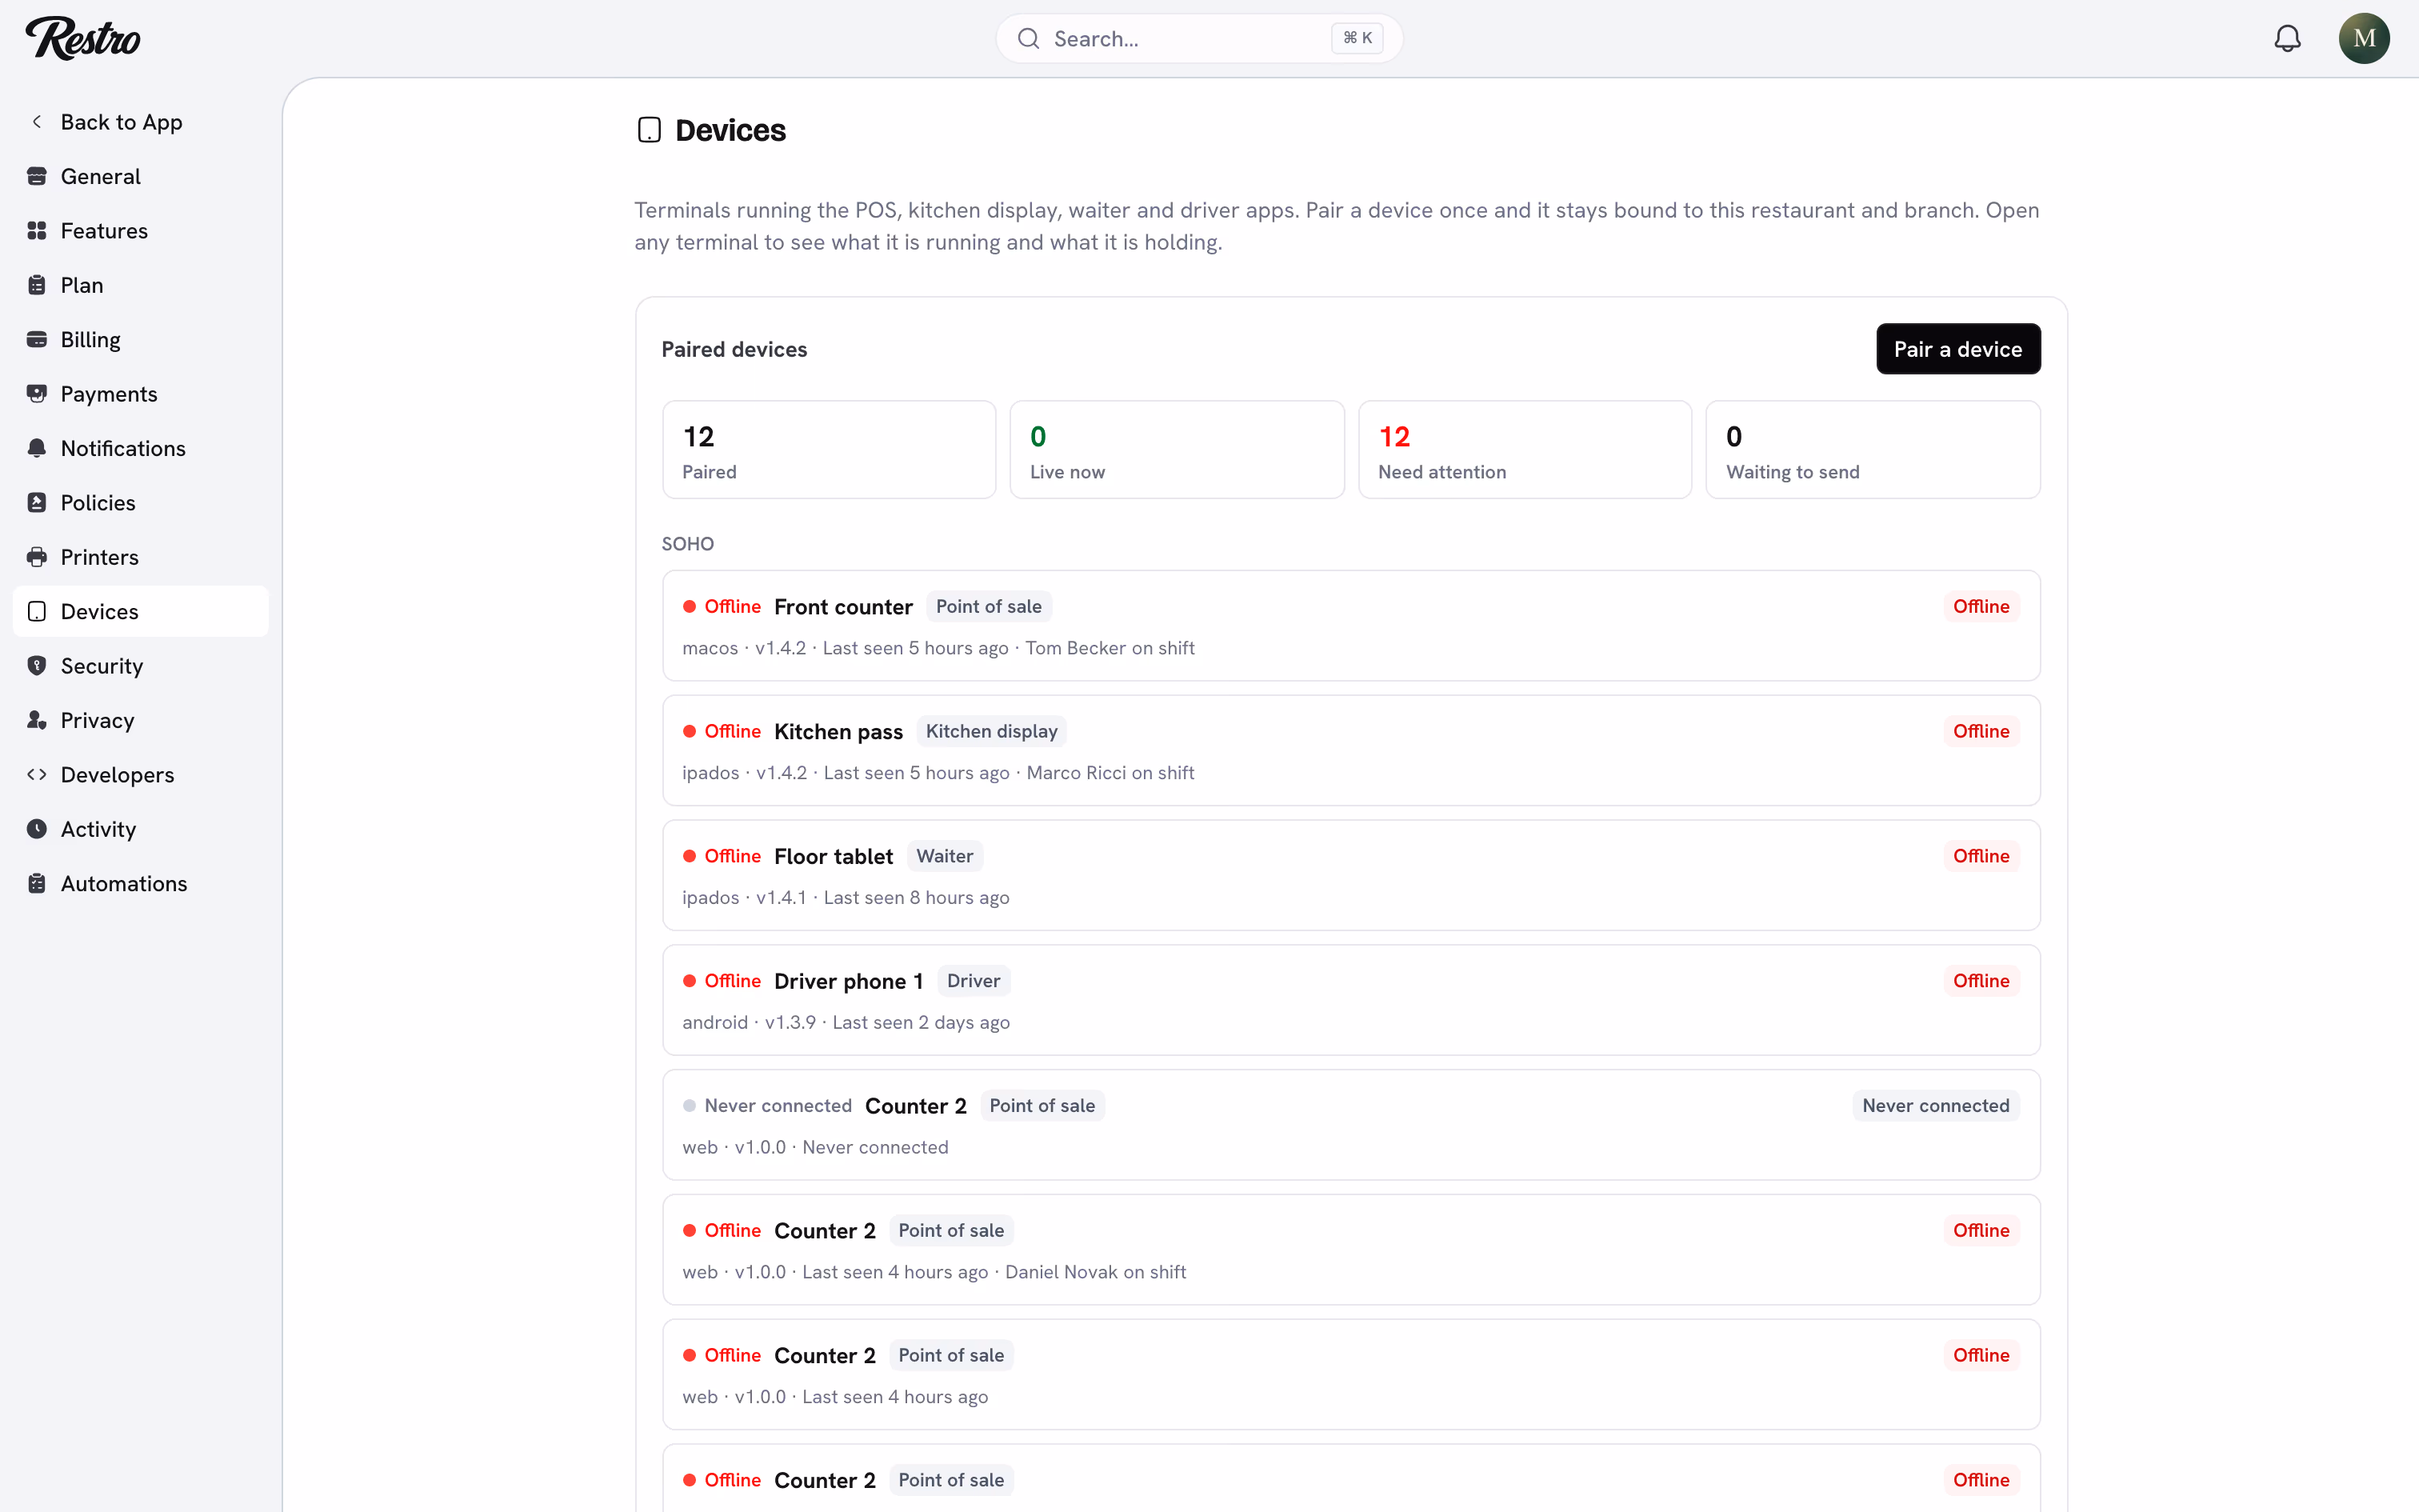Click the Kitchen display tag
Viewport: 2419px width, 1512px height.
tap(992, 732)
